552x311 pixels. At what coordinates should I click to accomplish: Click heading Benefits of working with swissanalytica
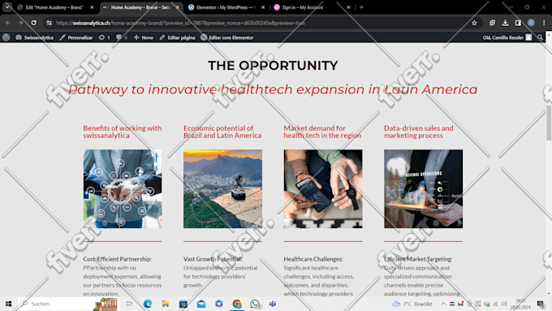pyautogui.click(x=122, y=132)
